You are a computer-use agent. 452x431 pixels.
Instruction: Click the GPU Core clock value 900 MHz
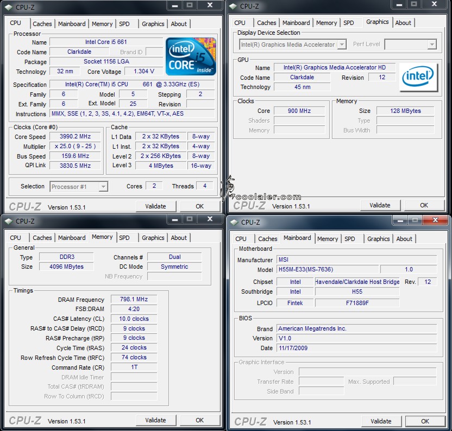tap(299, 111)
